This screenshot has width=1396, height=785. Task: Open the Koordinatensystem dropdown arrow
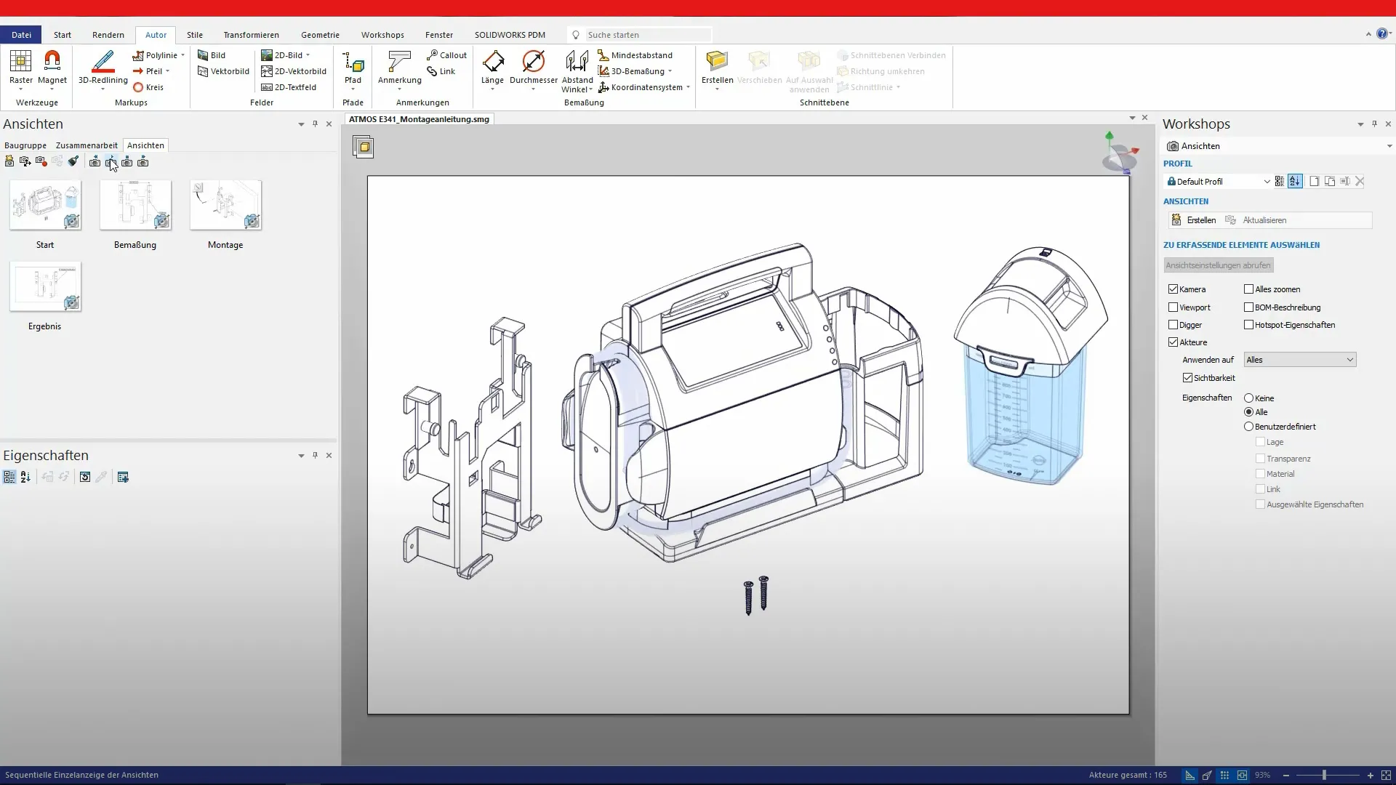click(x=688, y=87)
